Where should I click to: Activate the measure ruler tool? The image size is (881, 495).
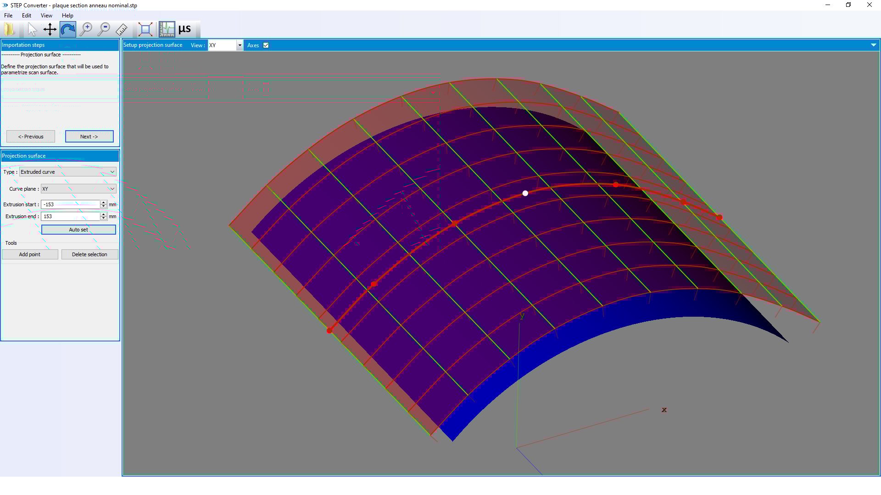[x=122, y=29]
